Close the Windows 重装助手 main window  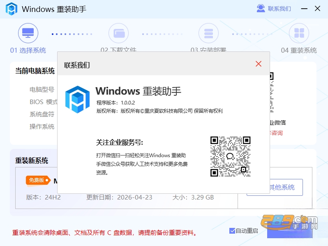tap(318, 9)
